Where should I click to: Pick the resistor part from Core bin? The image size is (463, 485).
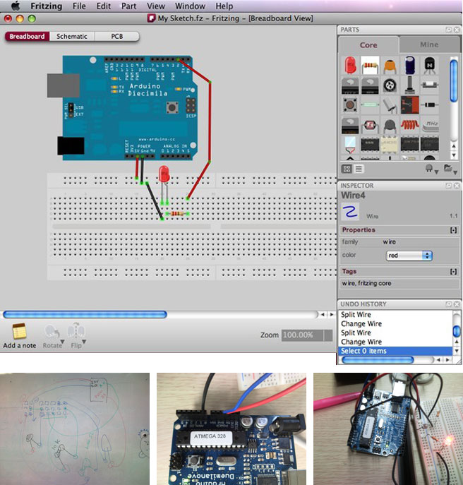tap(369, 66)
